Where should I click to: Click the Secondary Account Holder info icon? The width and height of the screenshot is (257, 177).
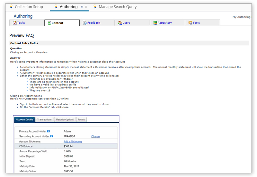point(51,136)
